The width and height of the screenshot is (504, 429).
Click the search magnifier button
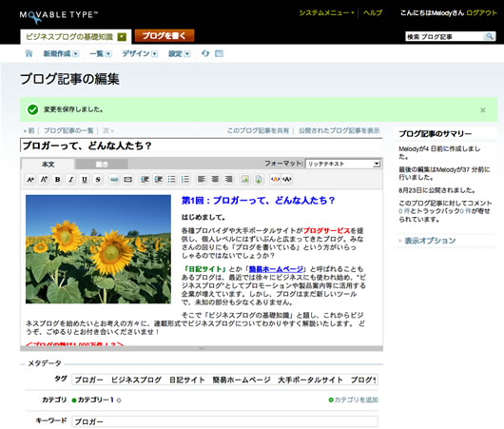coord(489,36)
